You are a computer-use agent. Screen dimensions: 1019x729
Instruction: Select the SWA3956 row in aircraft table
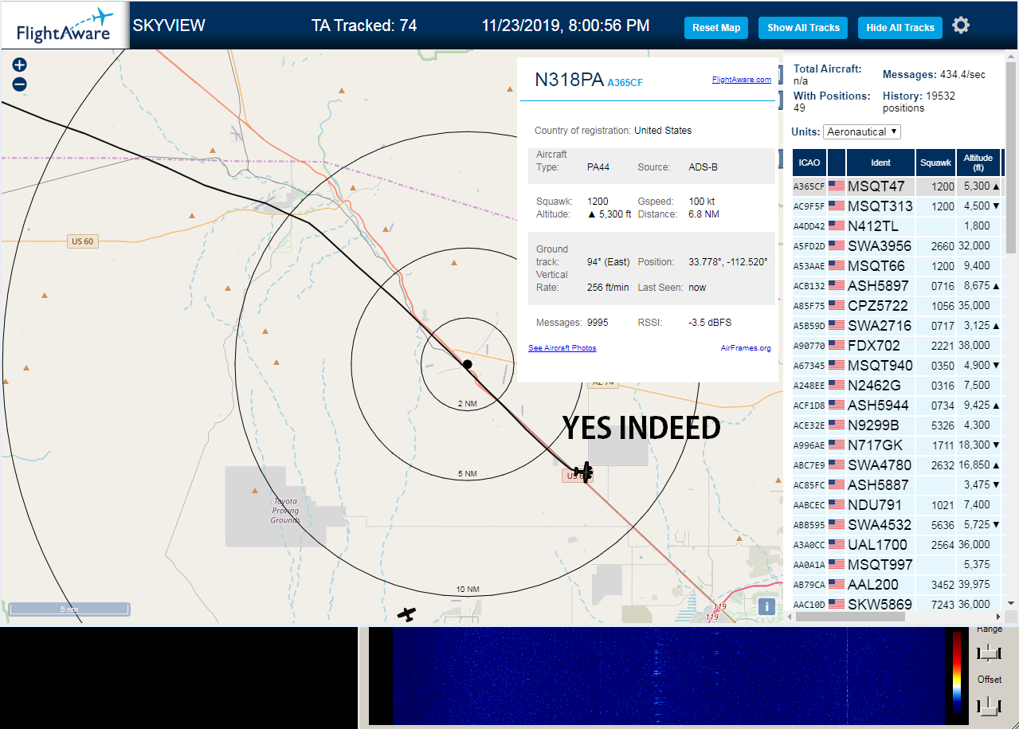[896, 245]
